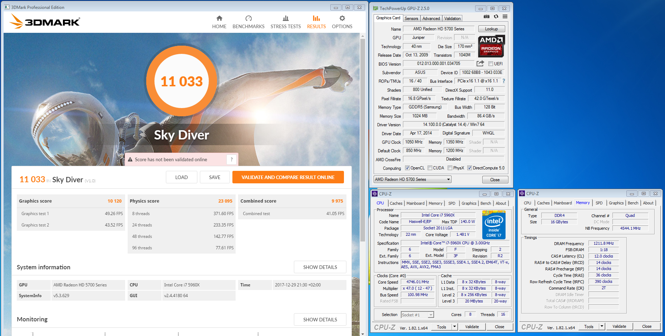Toggle CUDA checkbox

(x=430, y=168)
